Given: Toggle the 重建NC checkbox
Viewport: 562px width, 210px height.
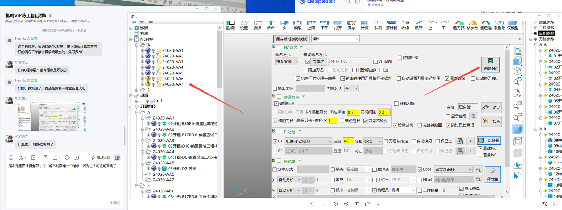Looking at the screenshot, I should [x=480, y=148].
